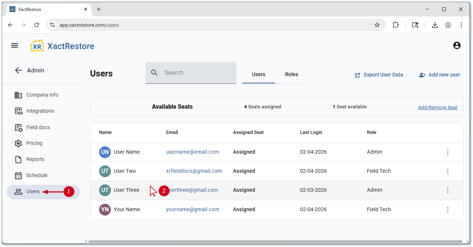The height and width of the screenshot is (247, 473).
Task: Click the horizontal scrollbar at bottom
Action: coord(274,242)
